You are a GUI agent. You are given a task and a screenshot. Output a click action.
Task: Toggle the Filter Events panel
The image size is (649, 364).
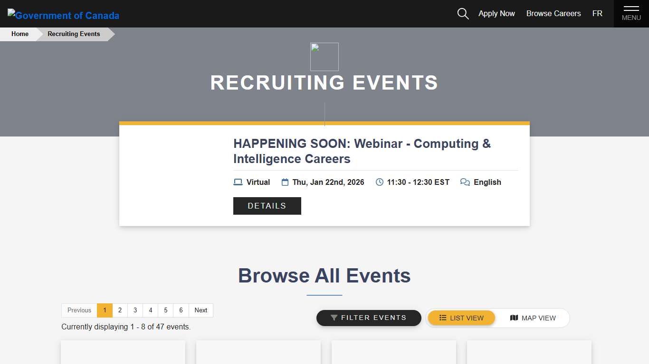point(369,318)
